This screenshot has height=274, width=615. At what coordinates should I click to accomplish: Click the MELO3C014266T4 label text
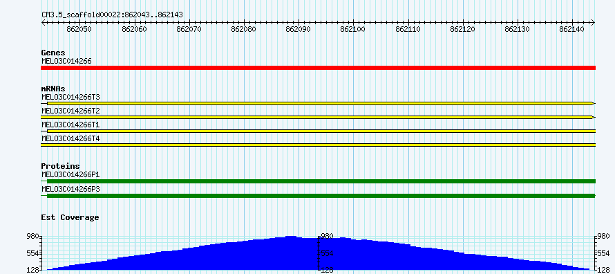70,138
